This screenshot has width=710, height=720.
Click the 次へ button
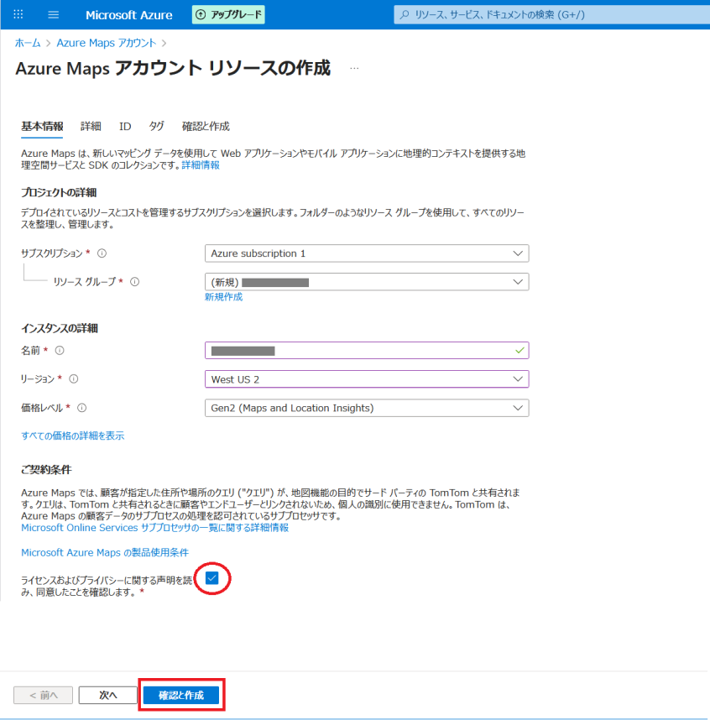point(108,695)
